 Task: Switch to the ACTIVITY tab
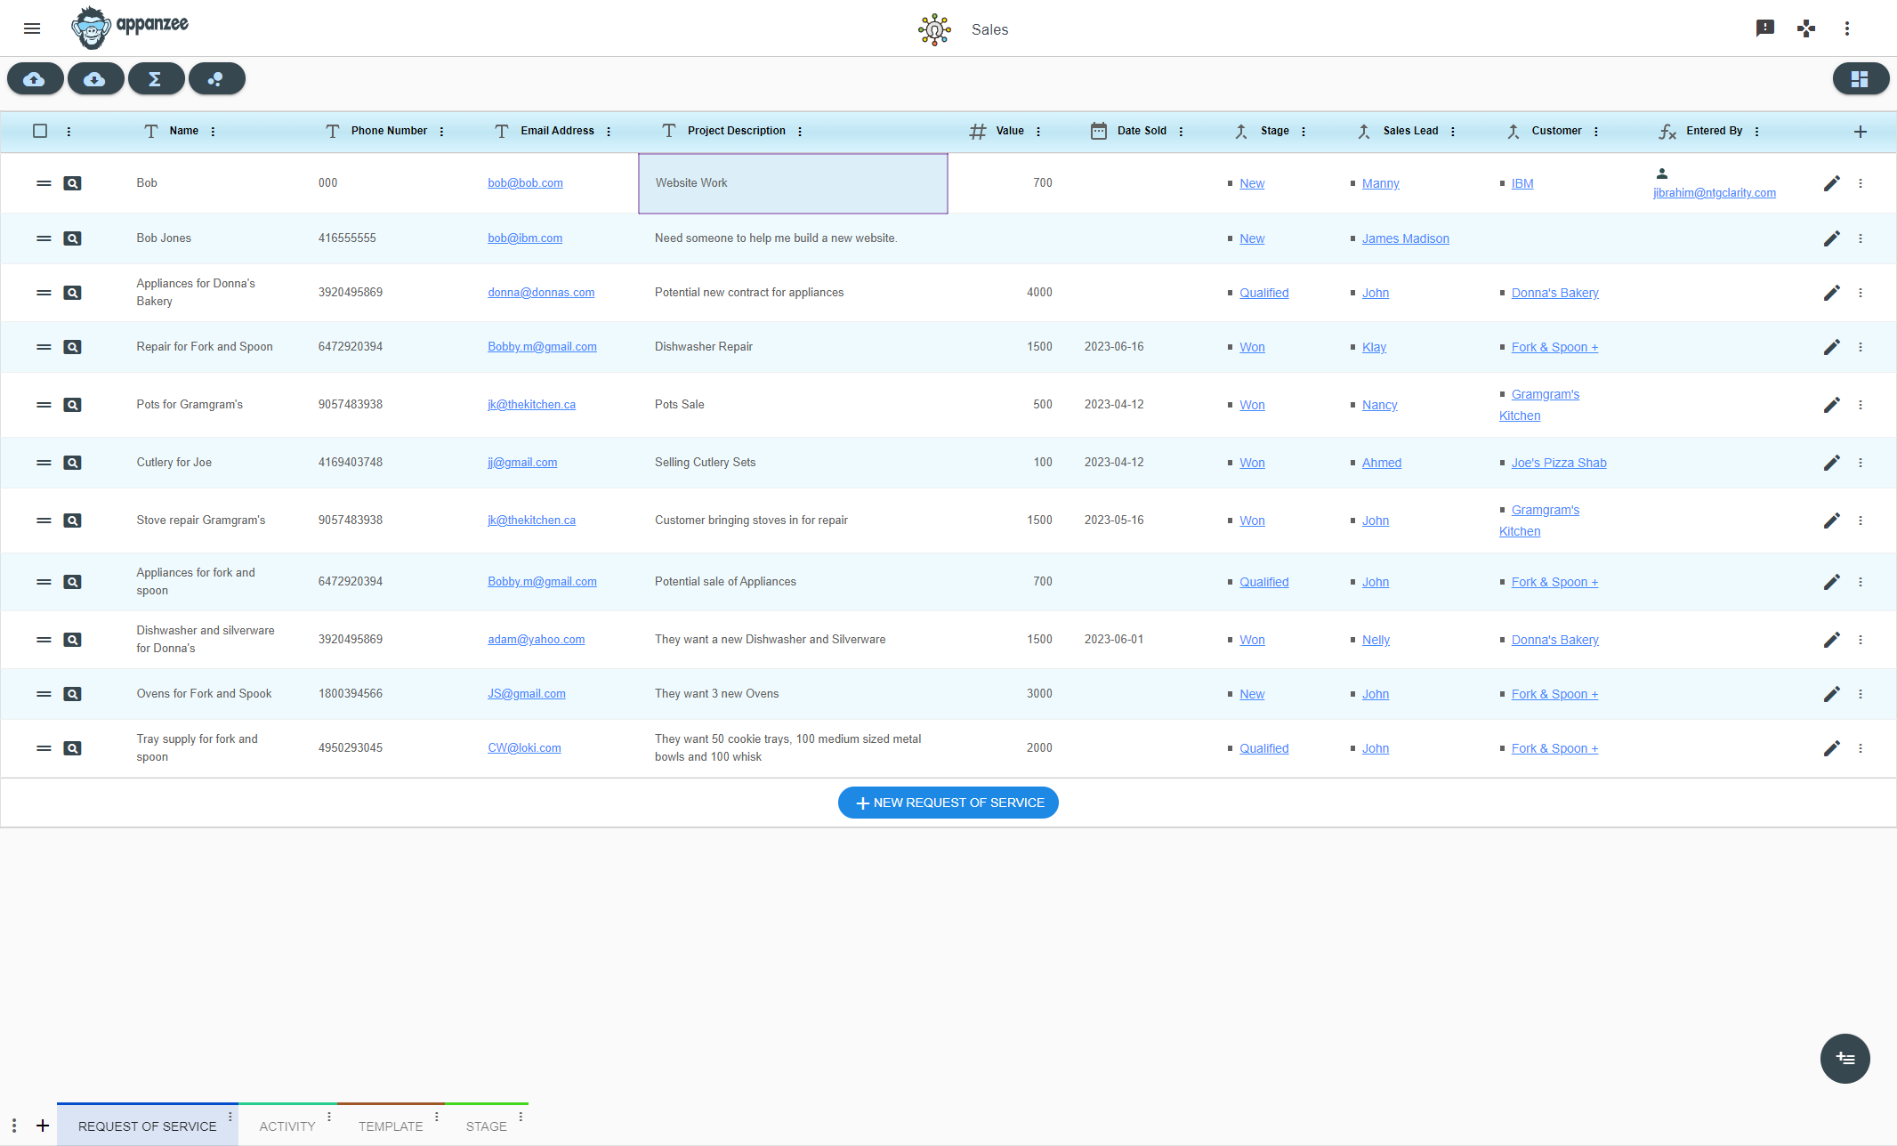click(x=287, y=1126)
